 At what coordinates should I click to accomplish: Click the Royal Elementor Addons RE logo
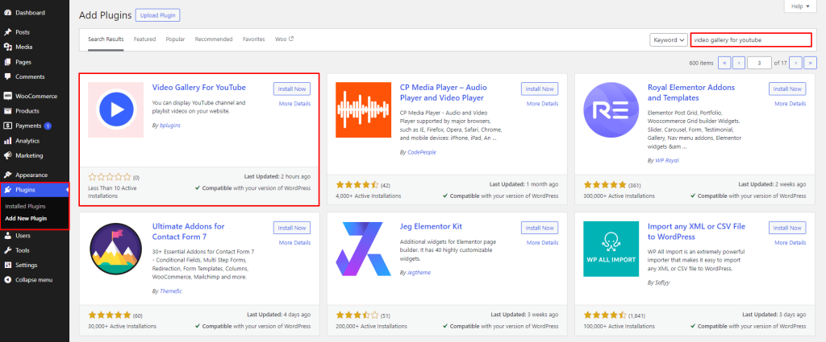click(611, 109)
